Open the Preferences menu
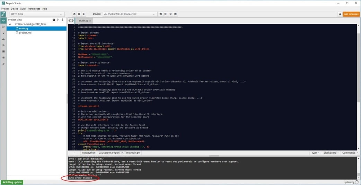 [34, 9]
